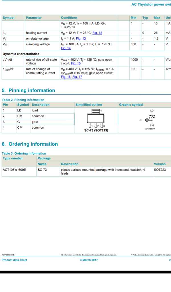Click the 'Table 3. Ordering information' caption

[x=24, y=153]
